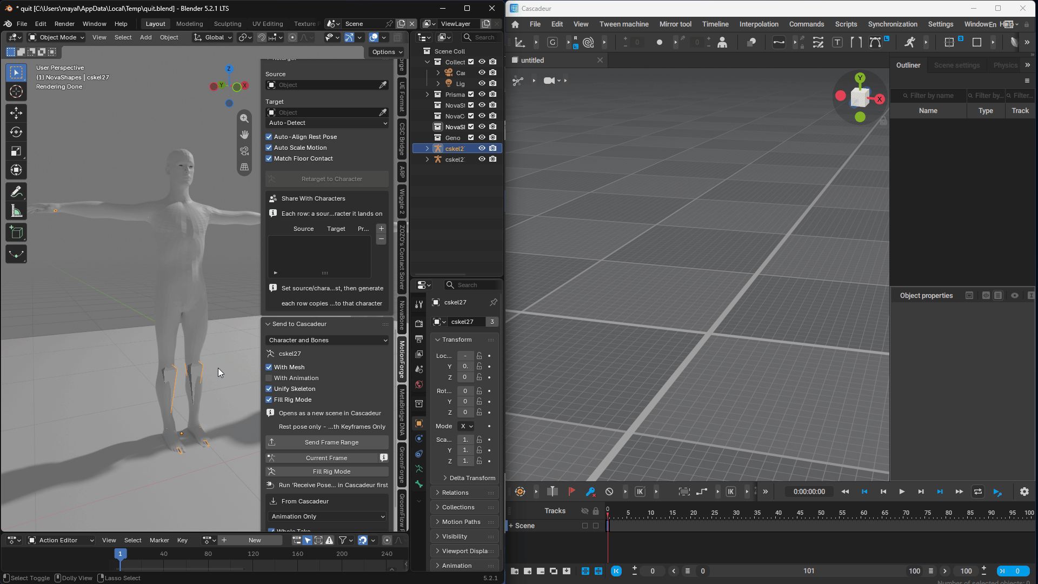This screenshot has height=584, width=1038.
Task: Toggle Match Floor Contact checkbox
Action: tap(269, 159)
